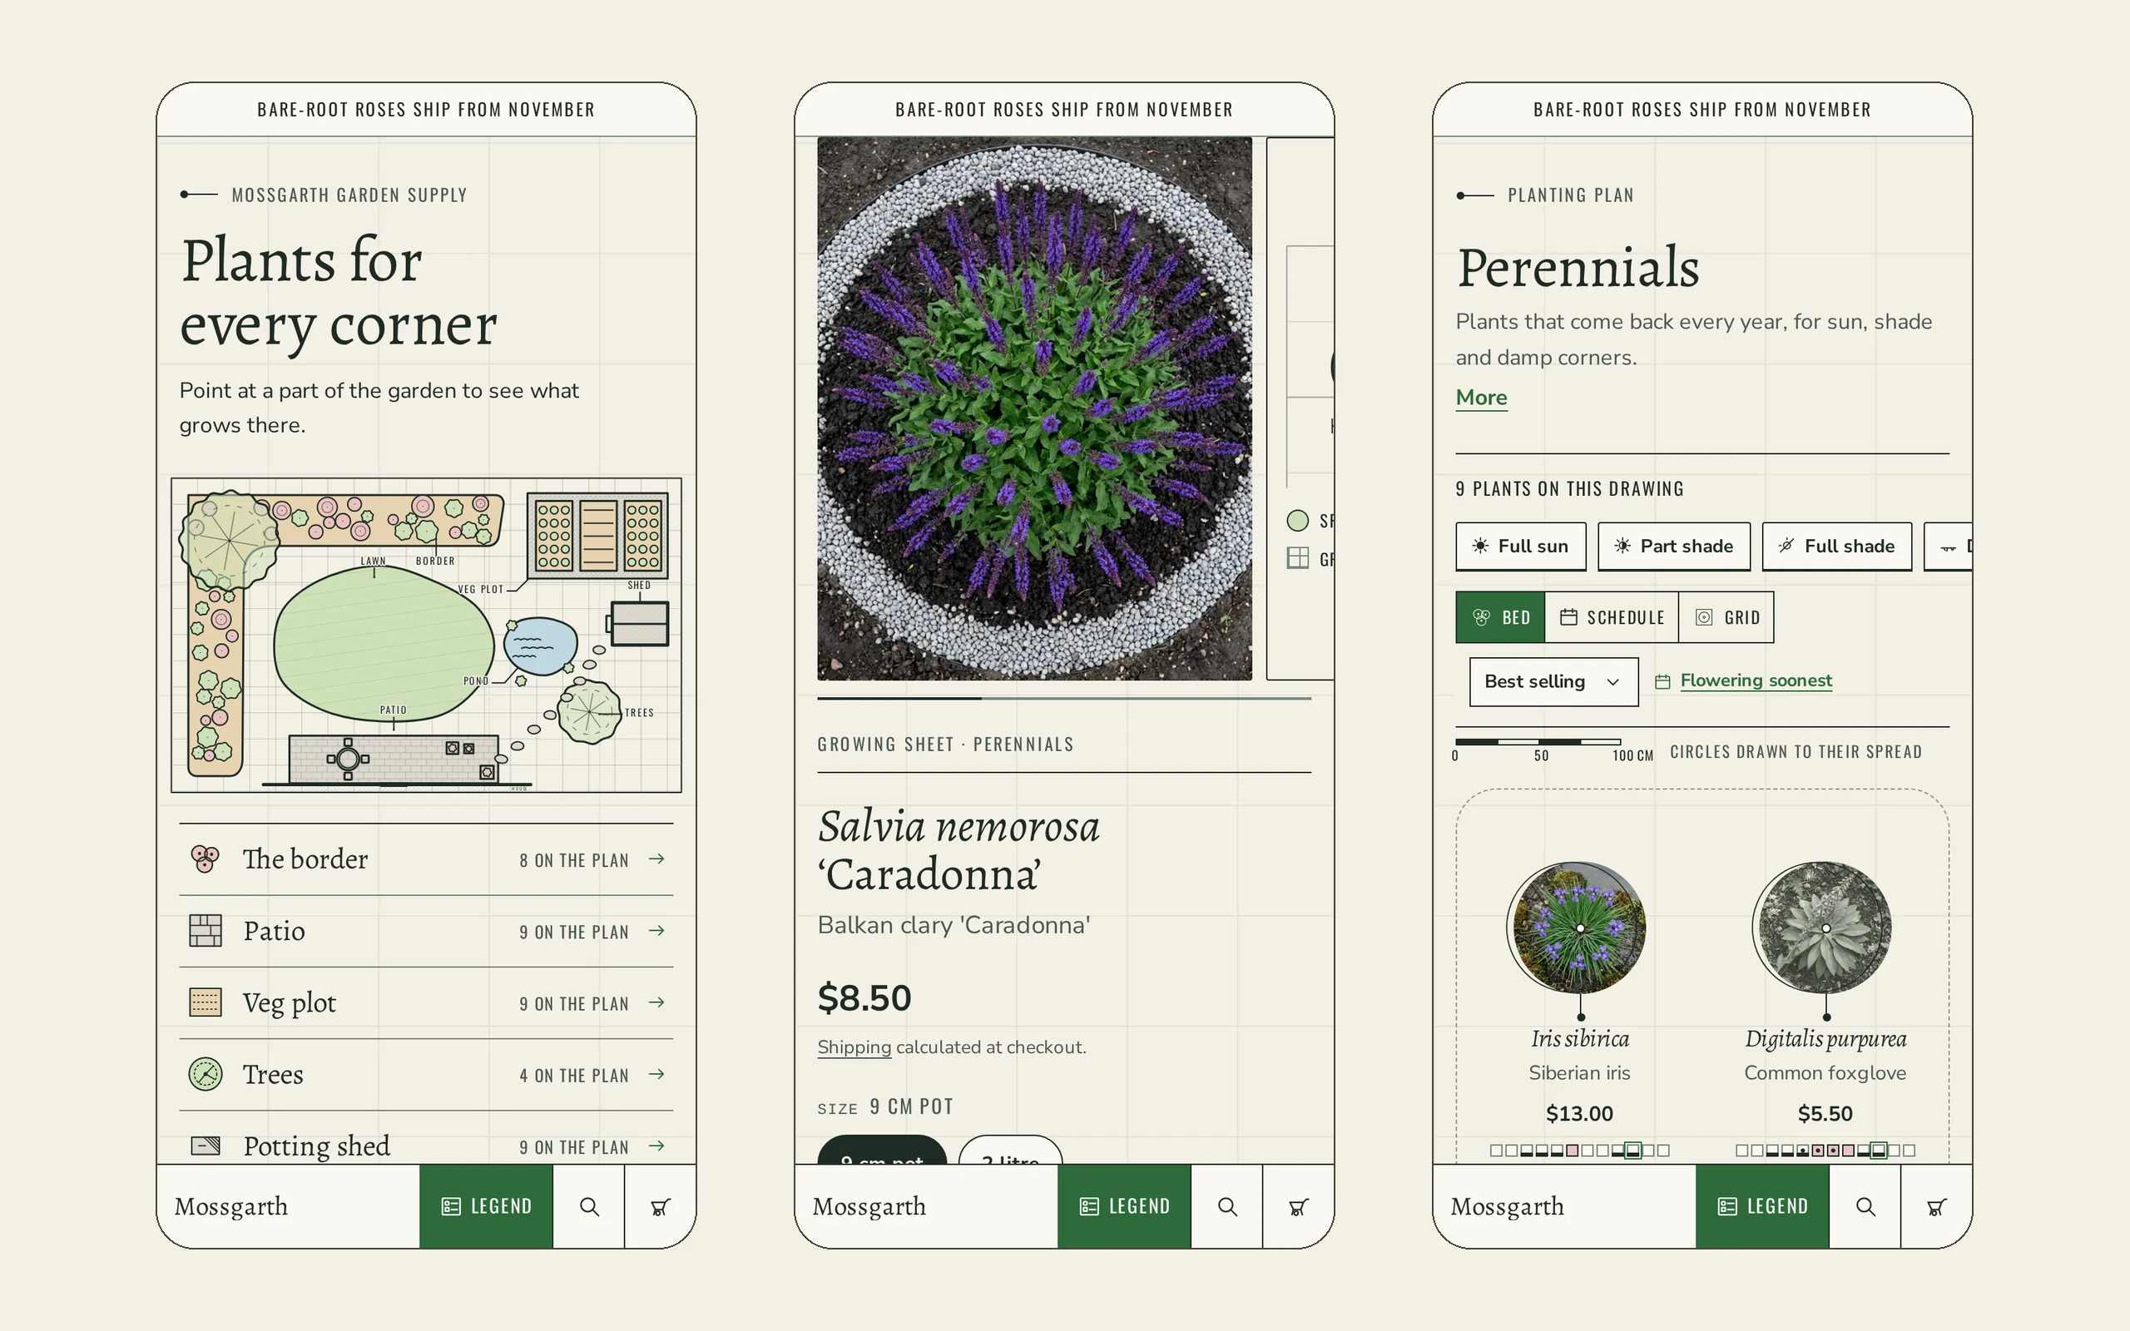Click the image gallery progress bar under Salvia photo
The height and width of the screenshot is (1331, 2130).
point(1064,698)
